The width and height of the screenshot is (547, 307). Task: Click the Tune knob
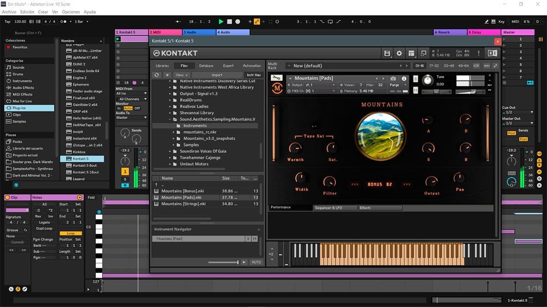(x=428, y=81)
